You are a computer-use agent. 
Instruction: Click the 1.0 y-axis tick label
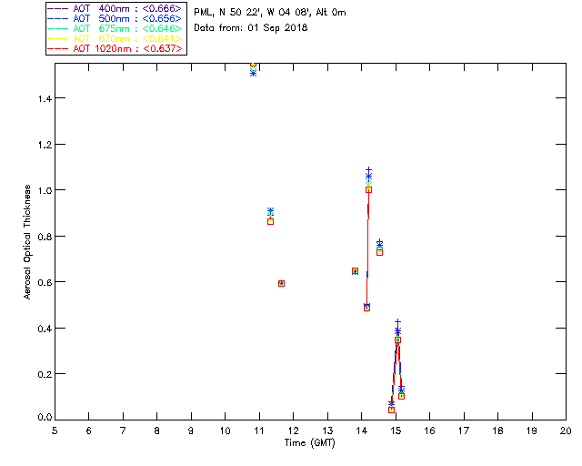tap(45, 190)
